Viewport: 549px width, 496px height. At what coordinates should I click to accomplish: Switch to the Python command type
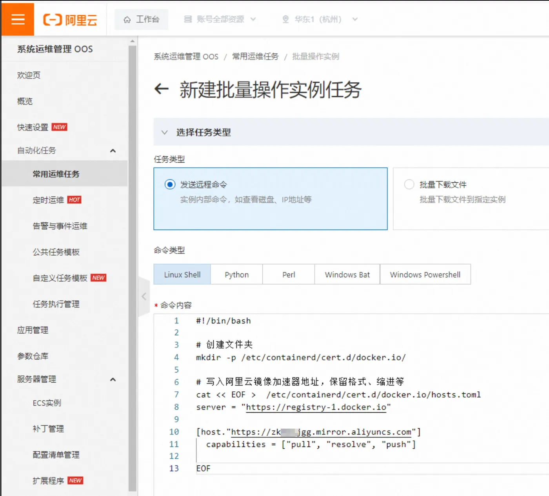point(237,274)
